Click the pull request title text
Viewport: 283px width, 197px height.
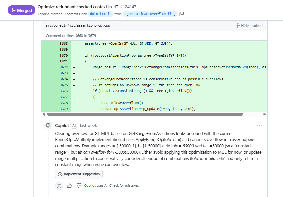(78, 7)
